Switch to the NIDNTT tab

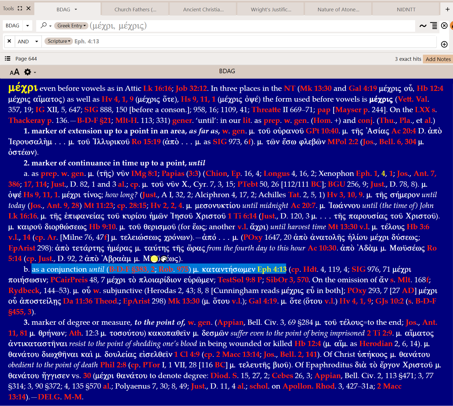406,9
